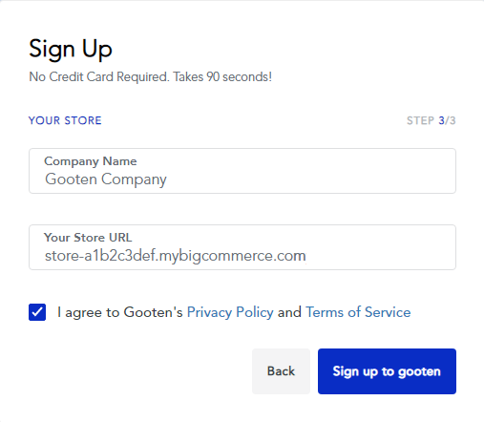
Task: Open Gooten's Privacy Policy link
Action: [230, 312]
